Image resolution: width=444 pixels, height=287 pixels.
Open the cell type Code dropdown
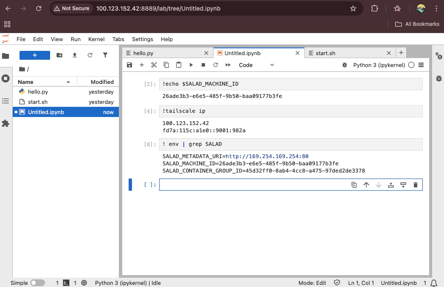(x=256, y=65)
